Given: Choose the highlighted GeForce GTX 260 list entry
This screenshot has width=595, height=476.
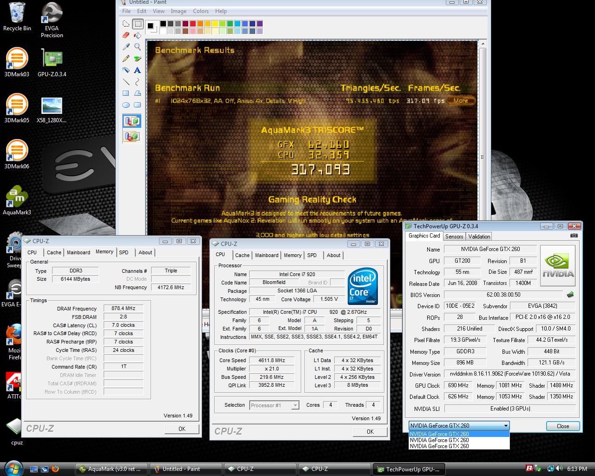Looking at the screenshot, I should 459,434.
